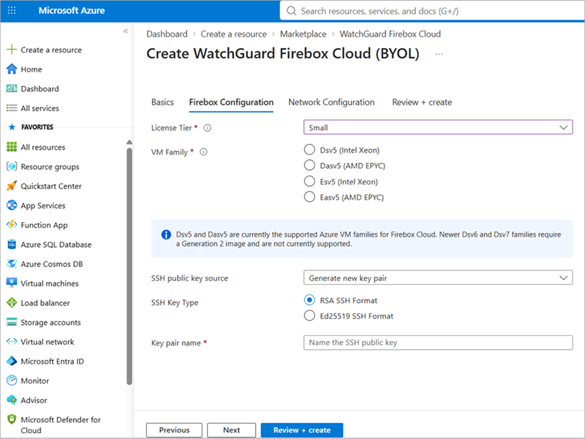Click the blue Review + create button
585x439 pixels.
click(302, 430)
